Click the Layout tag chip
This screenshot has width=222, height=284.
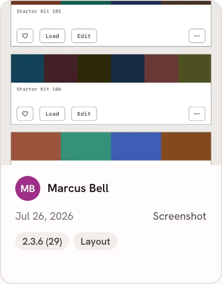95,241
